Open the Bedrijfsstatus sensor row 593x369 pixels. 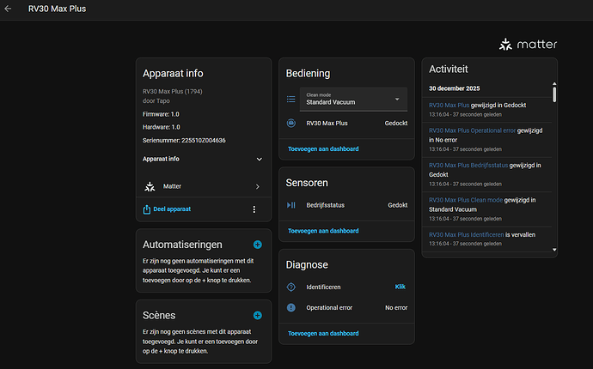coord(347,205)
